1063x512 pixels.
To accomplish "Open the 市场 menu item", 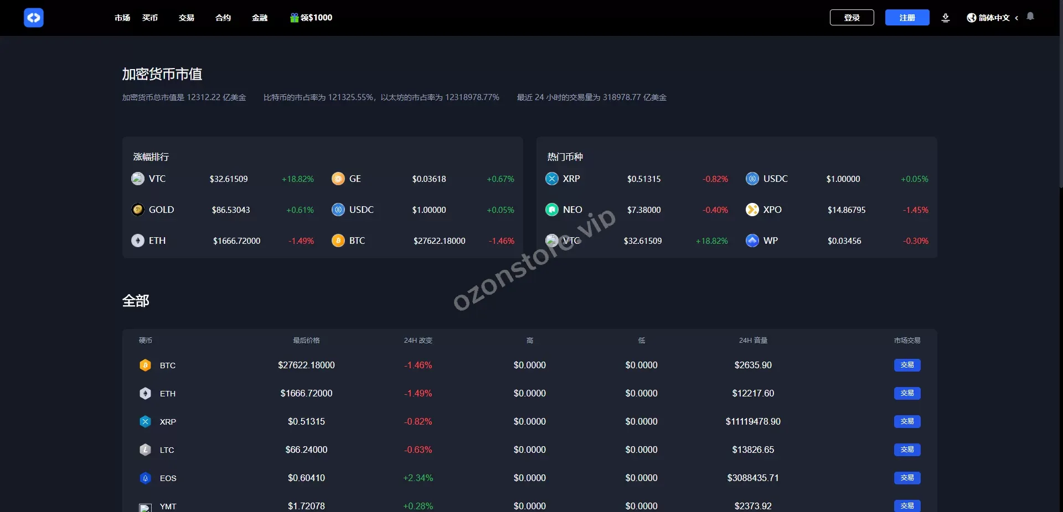I will click(122, 18).
